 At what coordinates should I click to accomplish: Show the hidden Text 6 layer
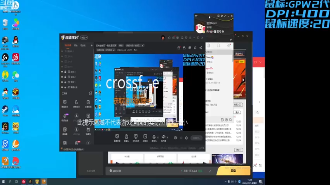[62, 56]
